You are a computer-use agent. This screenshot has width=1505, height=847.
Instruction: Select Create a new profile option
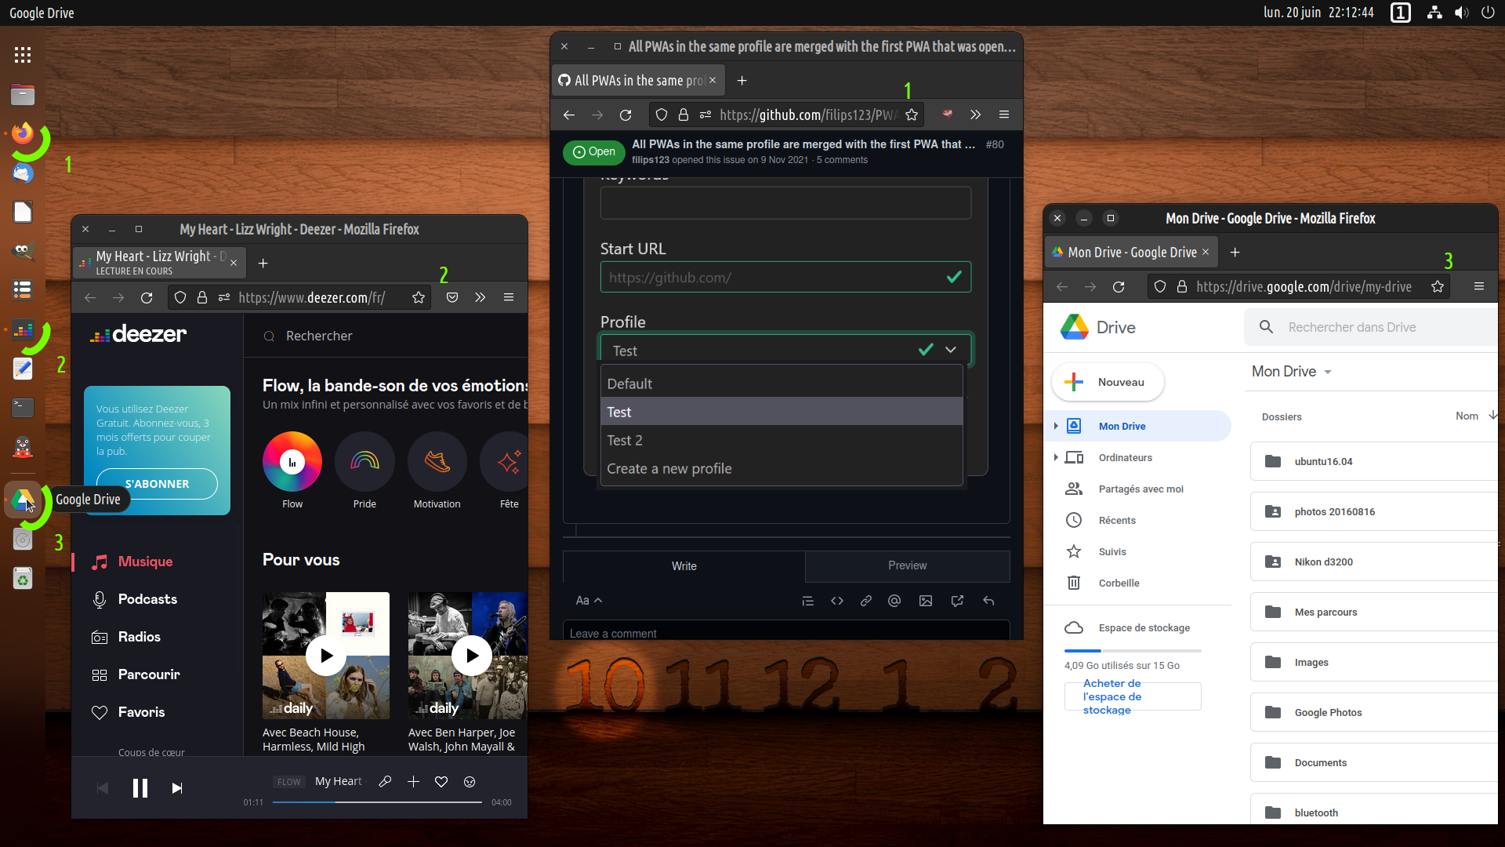tap(782, 468)
